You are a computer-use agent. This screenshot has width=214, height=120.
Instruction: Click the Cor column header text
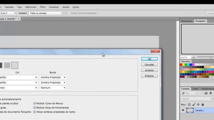[17, 73]
